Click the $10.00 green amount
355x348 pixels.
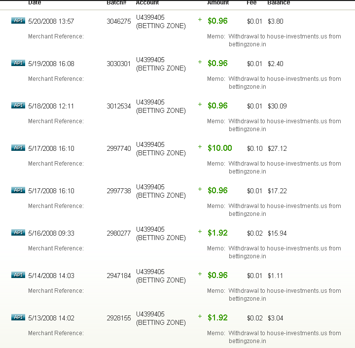(219, 148)
